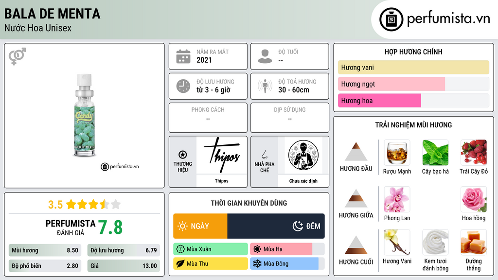The image size is (498, 280).
Task: Click the Mùi hương 8.50 score
Action: [45, 250]
